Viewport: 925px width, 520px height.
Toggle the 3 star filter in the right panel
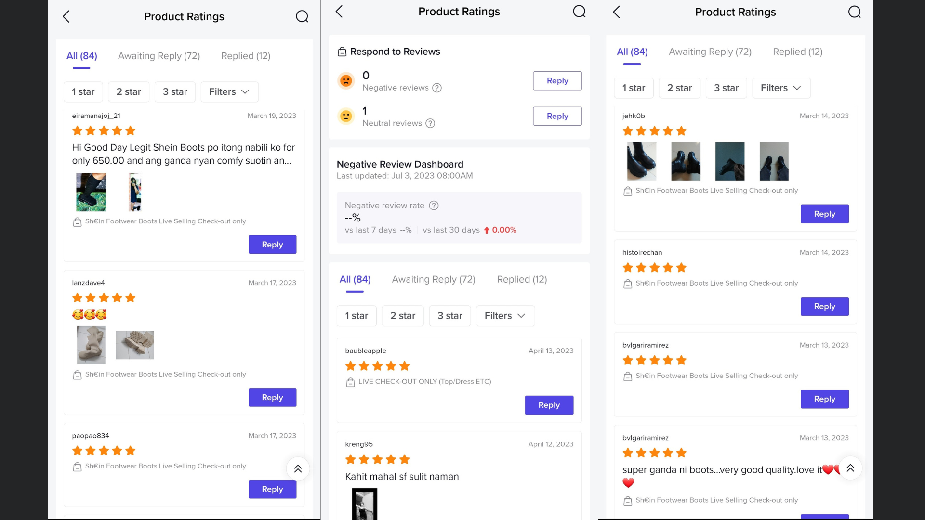click(x=726, y=88)
